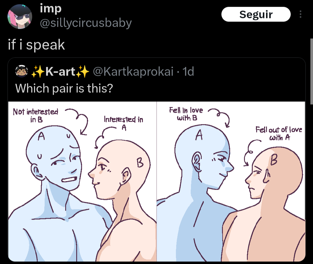Click the 'Interested in A' label
This screenshot has width=313, height=264.
point(123,123)
